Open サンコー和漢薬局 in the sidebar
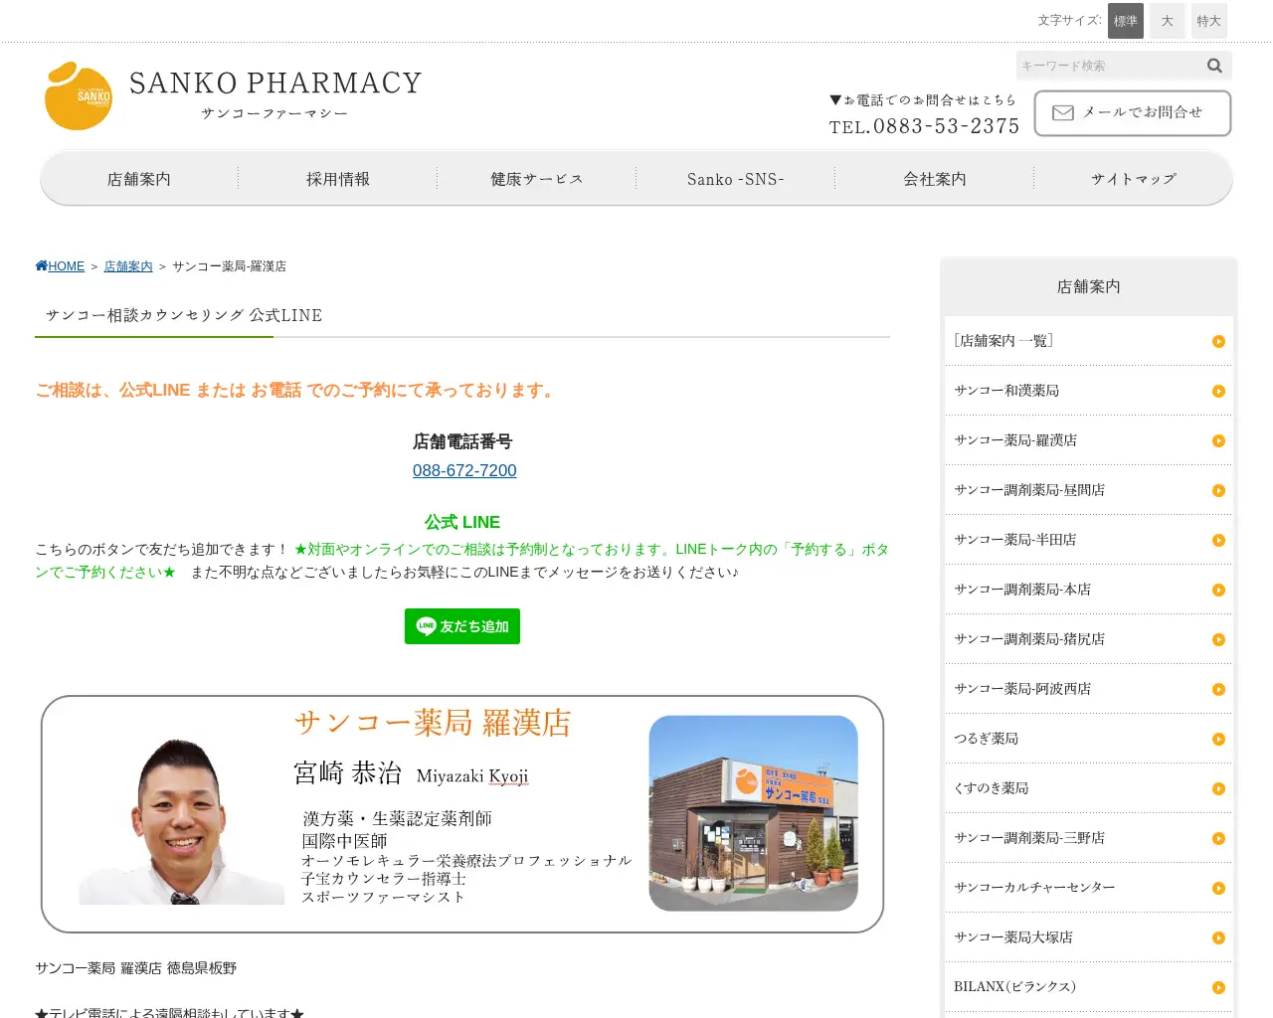Image resolution: width=1273 pixels, height=1018 pixels. coord(1089,391)
